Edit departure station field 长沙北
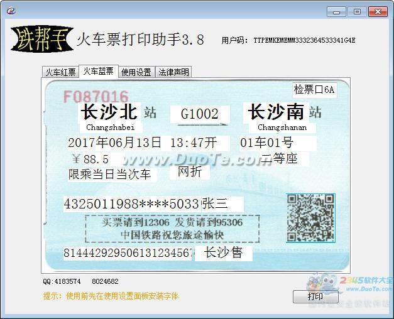Image resolution: width=394 pixels, height=319 pixels. [x=109, y=112]
